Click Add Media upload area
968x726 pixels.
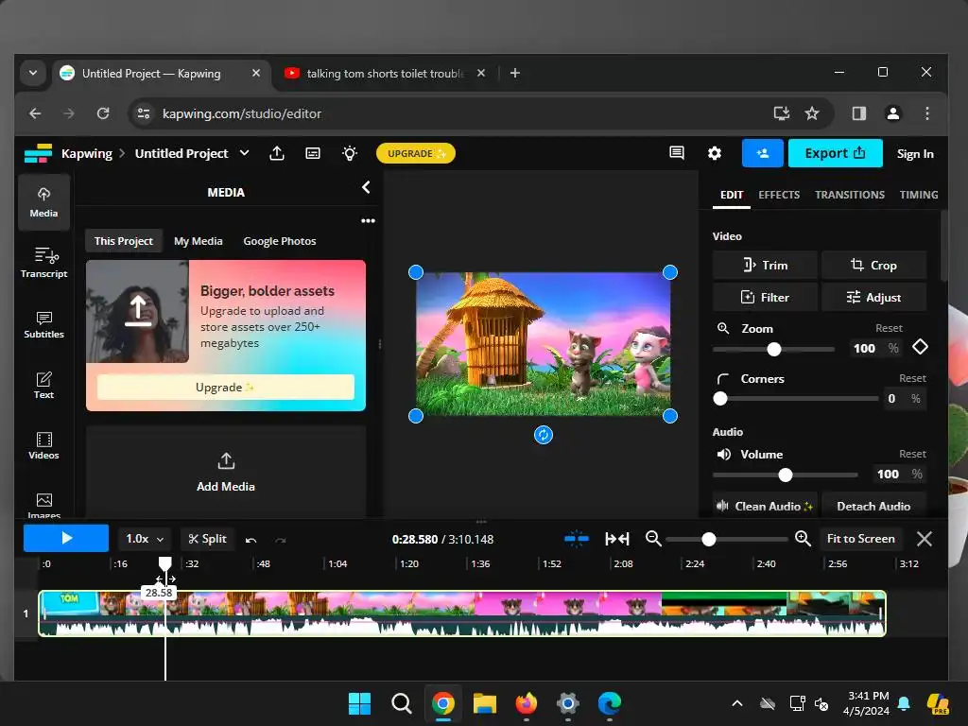click(226, 473)
